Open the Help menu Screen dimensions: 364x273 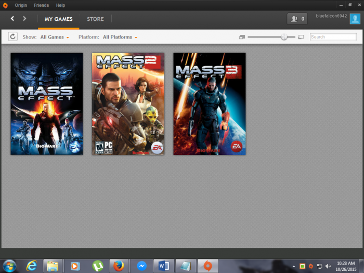(x=60, y=5)
